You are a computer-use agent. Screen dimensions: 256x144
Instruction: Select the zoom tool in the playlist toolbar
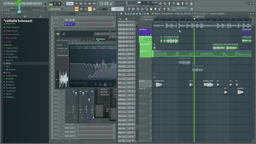(x=145, y=14)
